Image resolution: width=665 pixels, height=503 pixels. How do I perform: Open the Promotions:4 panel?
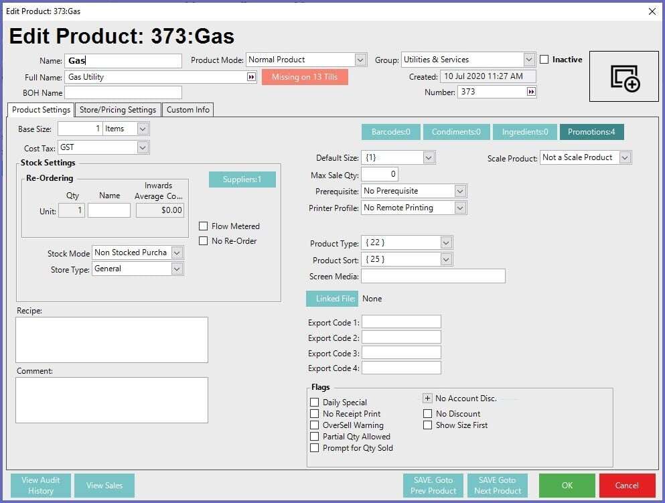[591, 132]
